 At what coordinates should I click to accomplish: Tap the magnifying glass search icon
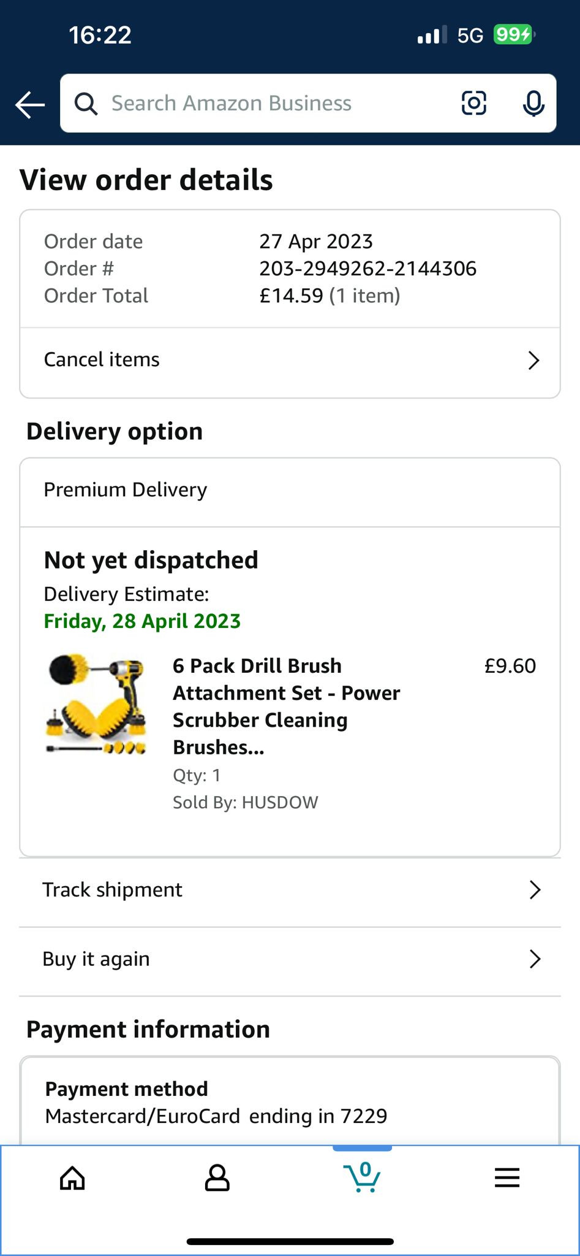point(86,104)
